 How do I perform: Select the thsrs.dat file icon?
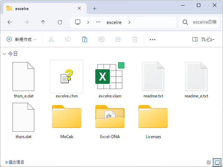[x=23, y=117]
